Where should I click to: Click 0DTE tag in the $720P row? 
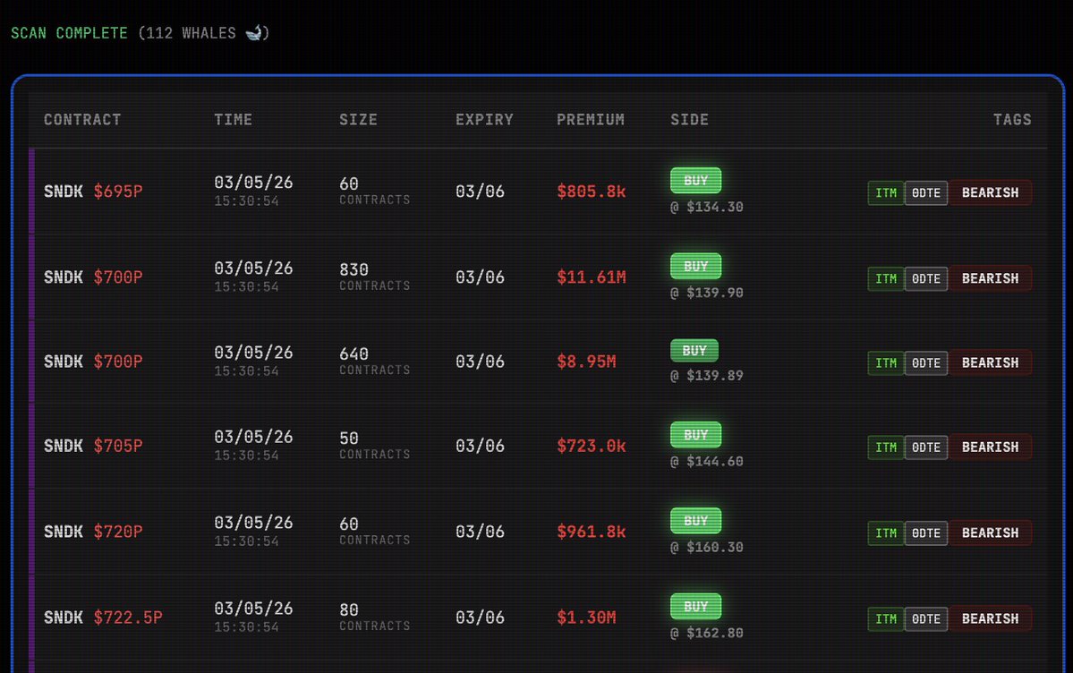(926, 532)
